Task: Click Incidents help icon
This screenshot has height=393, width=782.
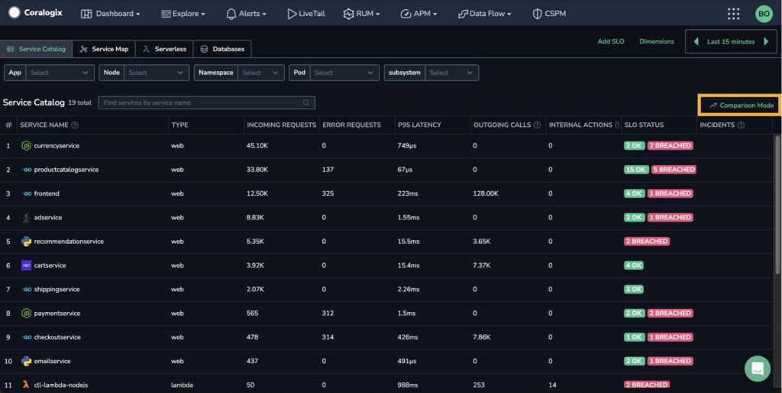Action: (741, 125)
